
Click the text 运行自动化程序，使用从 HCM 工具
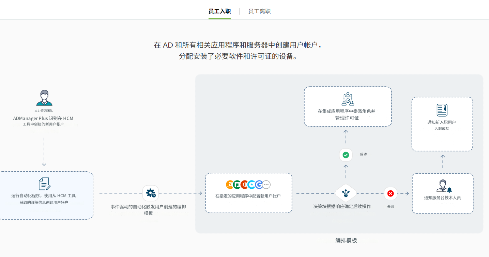(44, 196)
